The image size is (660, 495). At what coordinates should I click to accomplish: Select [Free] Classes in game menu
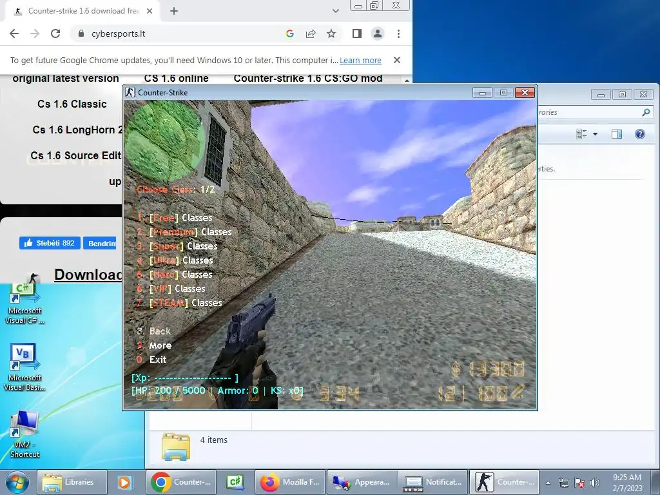175,218
